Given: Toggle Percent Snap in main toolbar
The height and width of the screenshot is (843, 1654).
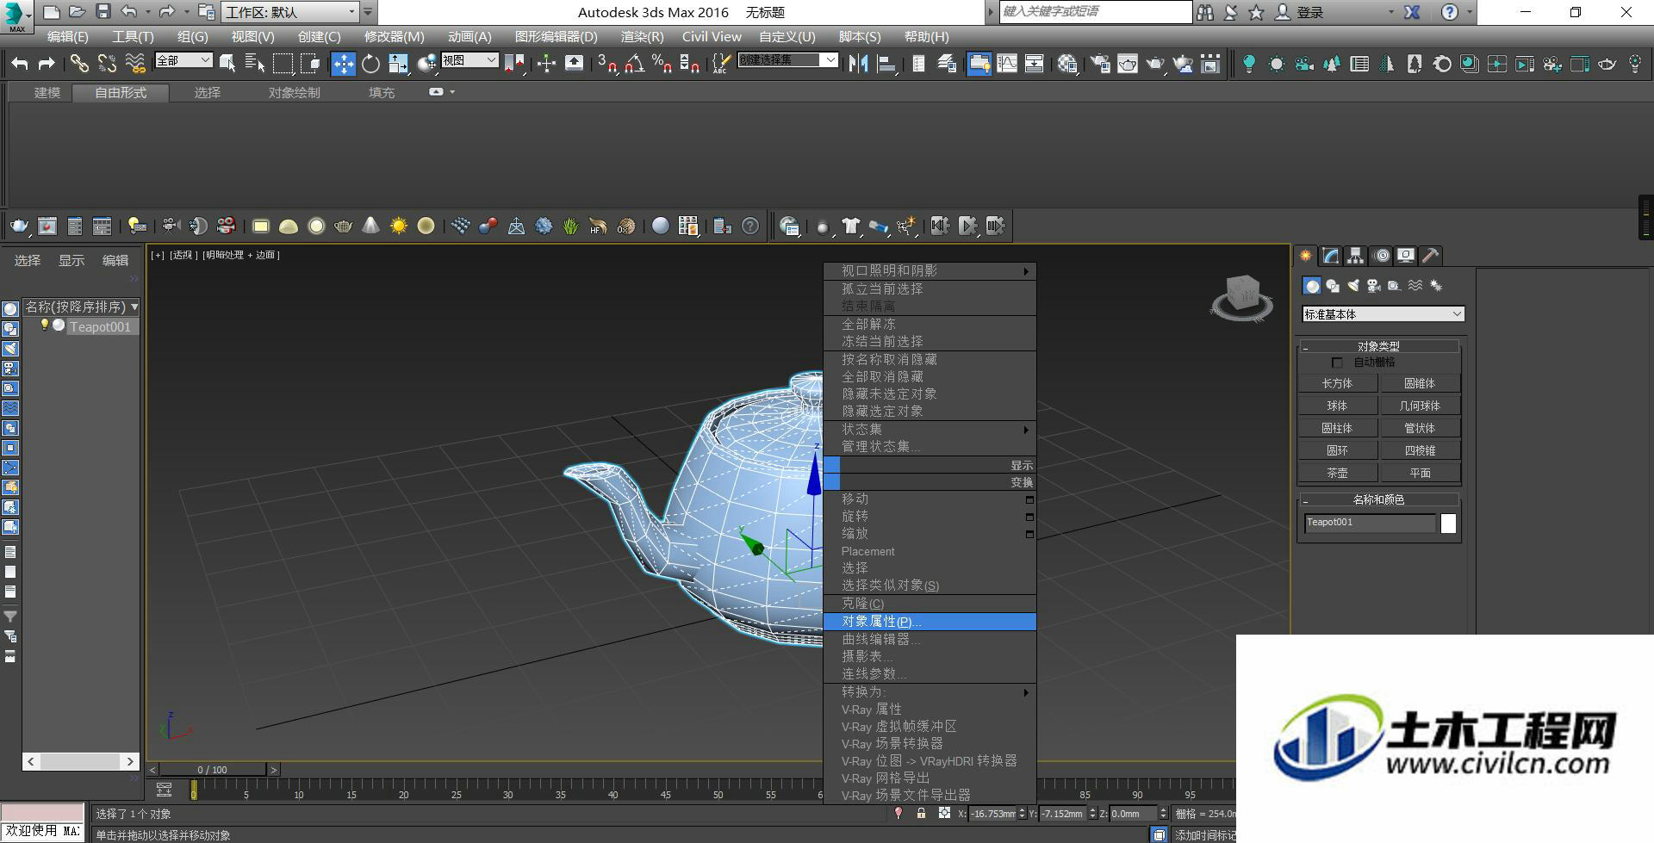Looking at the screenshot, I should 662,63.
